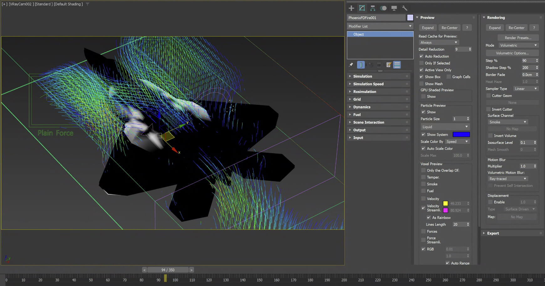Toggle Show Box checkbox
This screenshot has width=545, height=286.
[x=421, y=77]
